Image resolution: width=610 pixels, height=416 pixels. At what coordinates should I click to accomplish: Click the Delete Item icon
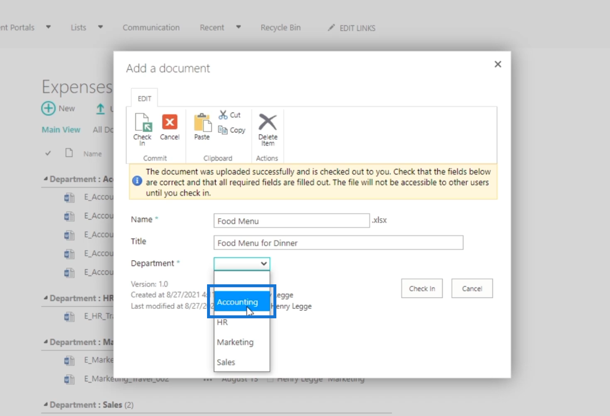(x=268, y=123)
